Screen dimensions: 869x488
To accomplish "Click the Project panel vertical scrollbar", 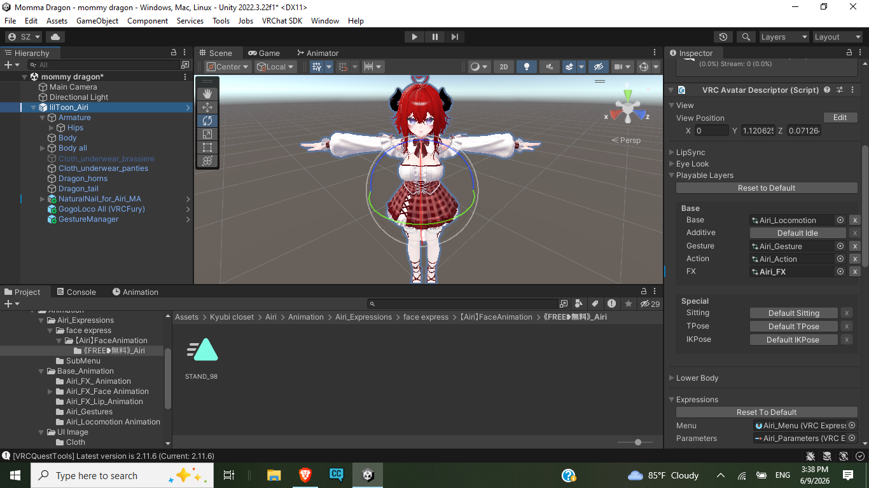I will point(168,379).
